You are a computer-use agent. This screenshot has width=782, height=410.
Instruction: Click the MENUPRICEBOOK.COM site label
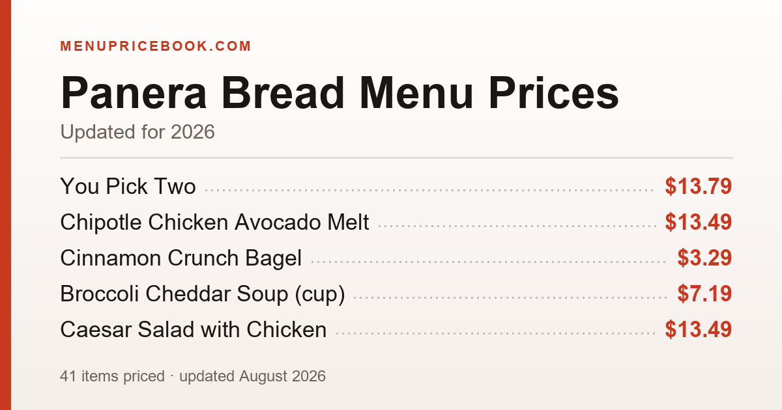tap(156, 46)
